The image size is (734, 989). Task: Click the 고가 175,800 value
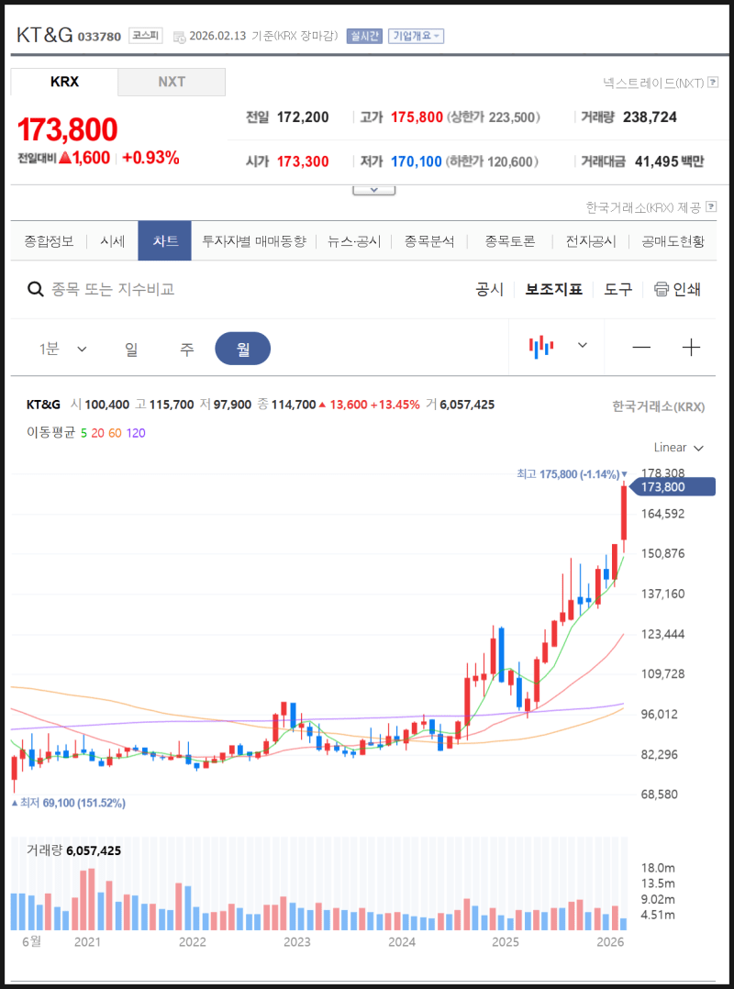click(417, 117)
